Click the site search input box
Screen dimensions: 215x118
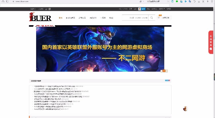click(135, 18)
